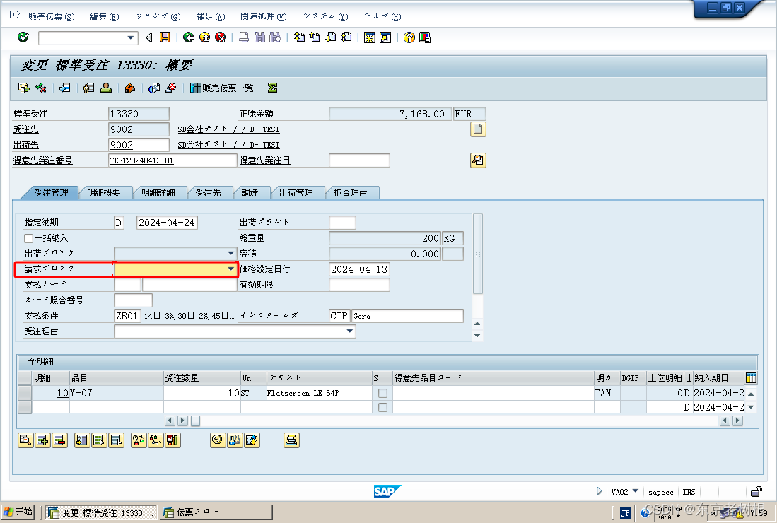The width and height of the screenshot is (777, 523).
Task: Click the Customize local layout icon
Action: (425, 37)
